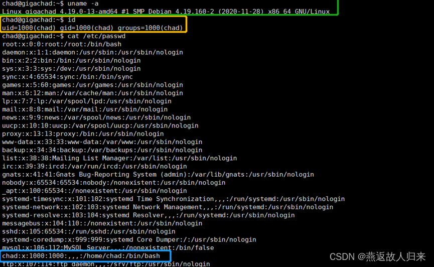Viewport: 434px width, 267px height.
Task: Click the bin:x:2:2 passwd entry
Action: (71, 60)
